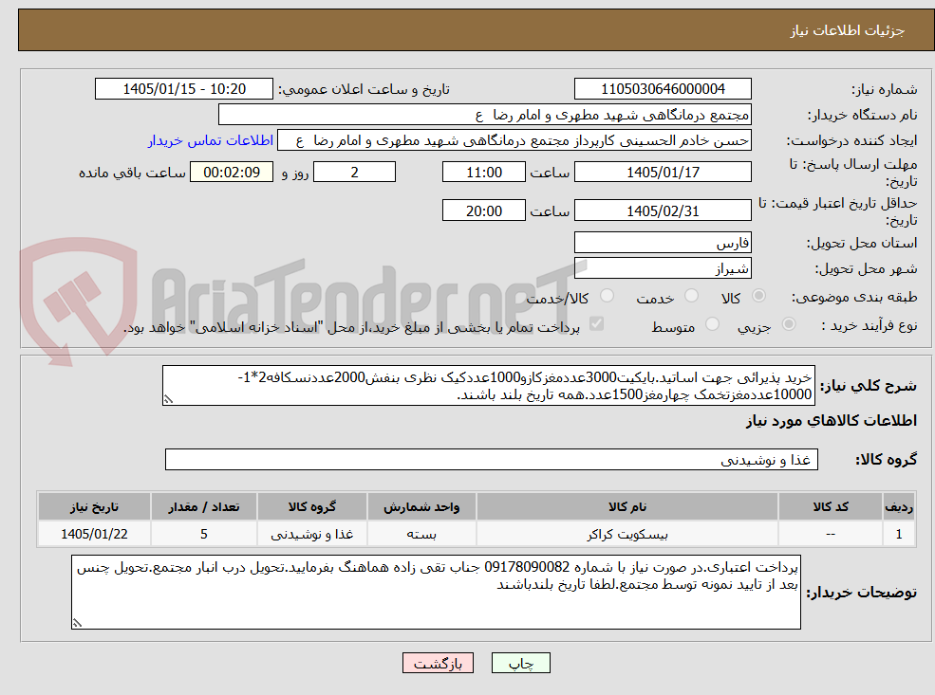Select the جزیی purchase type radio
This screenshot has width=935, height=695.
tap(788, 324)
